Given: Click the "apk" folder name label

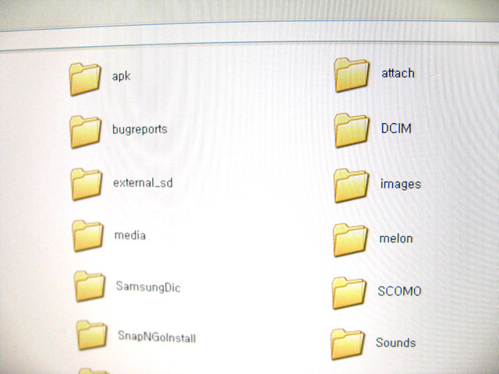Looking at the screenshot, I should (121, 76).
